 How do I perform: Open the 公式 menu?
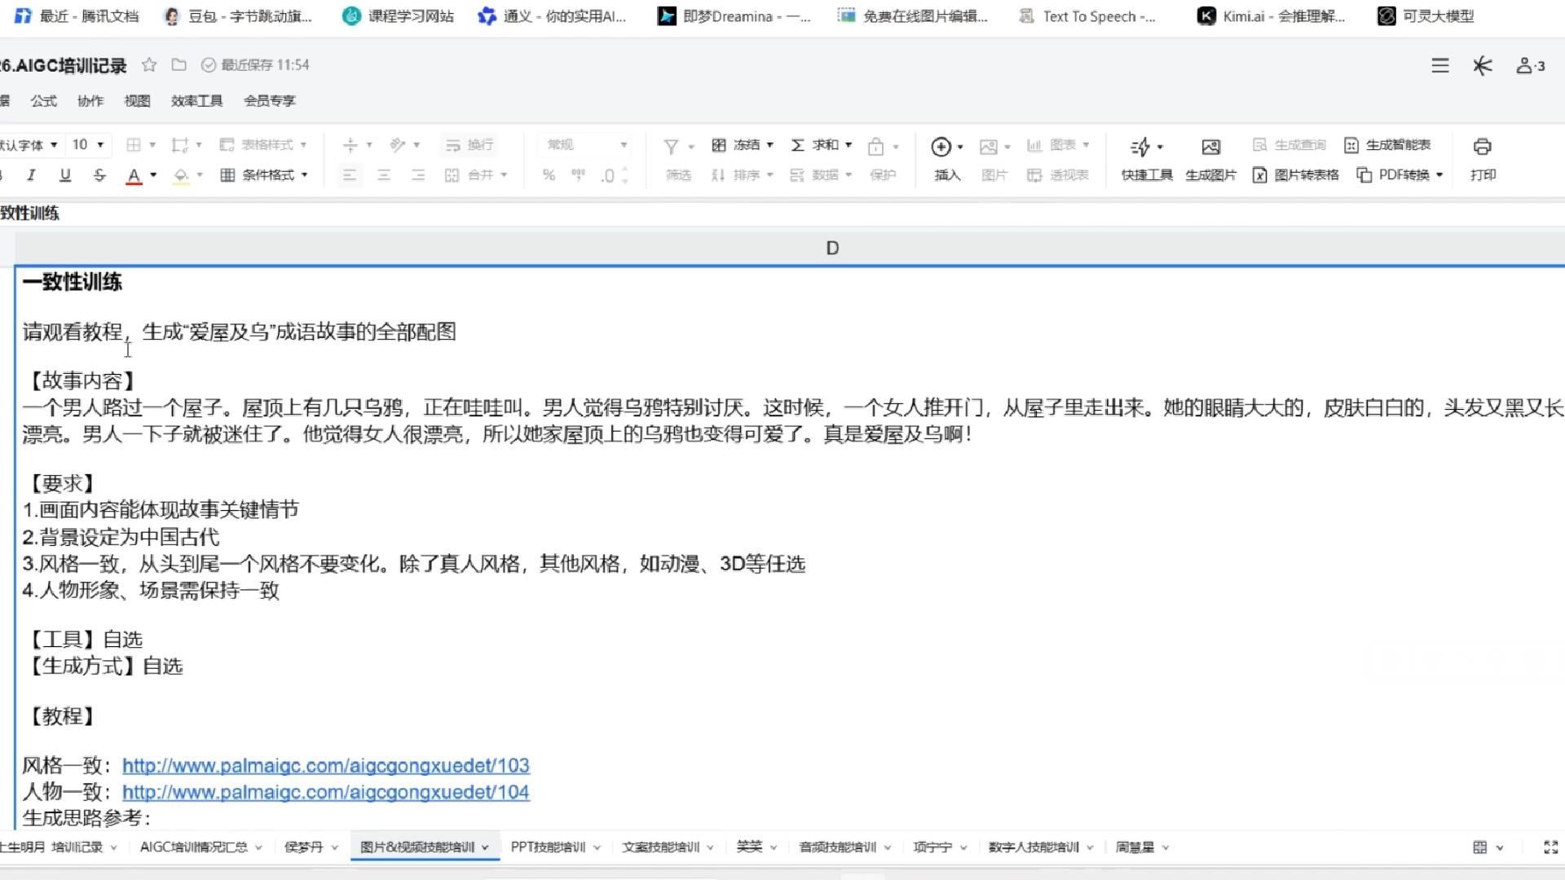click(44, 100)
